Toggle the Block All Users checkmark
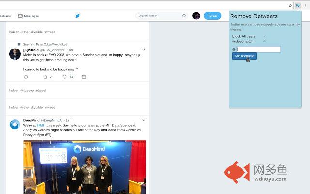Viewport: 310px width, 194px height. tap(264, 36)
